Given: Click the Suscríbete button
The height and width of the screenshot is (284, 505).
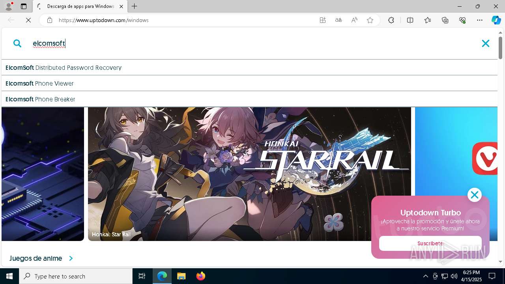Looking at the screenshot, I should point(430,243).
